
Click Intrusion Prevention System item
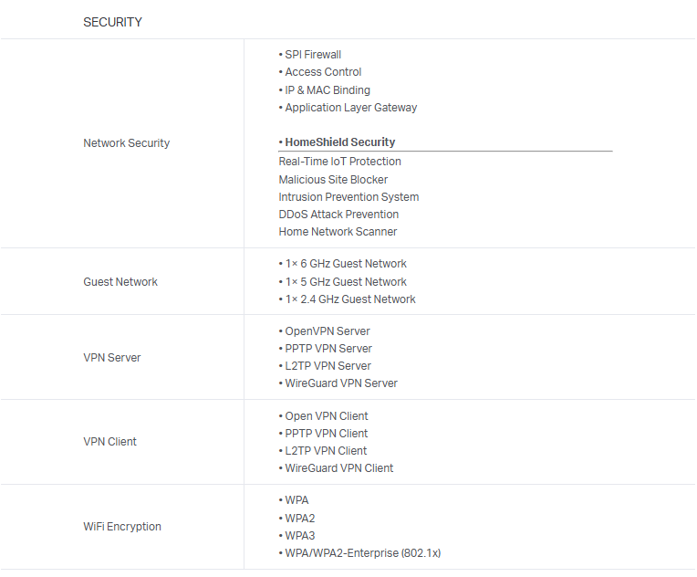point(348,197)
